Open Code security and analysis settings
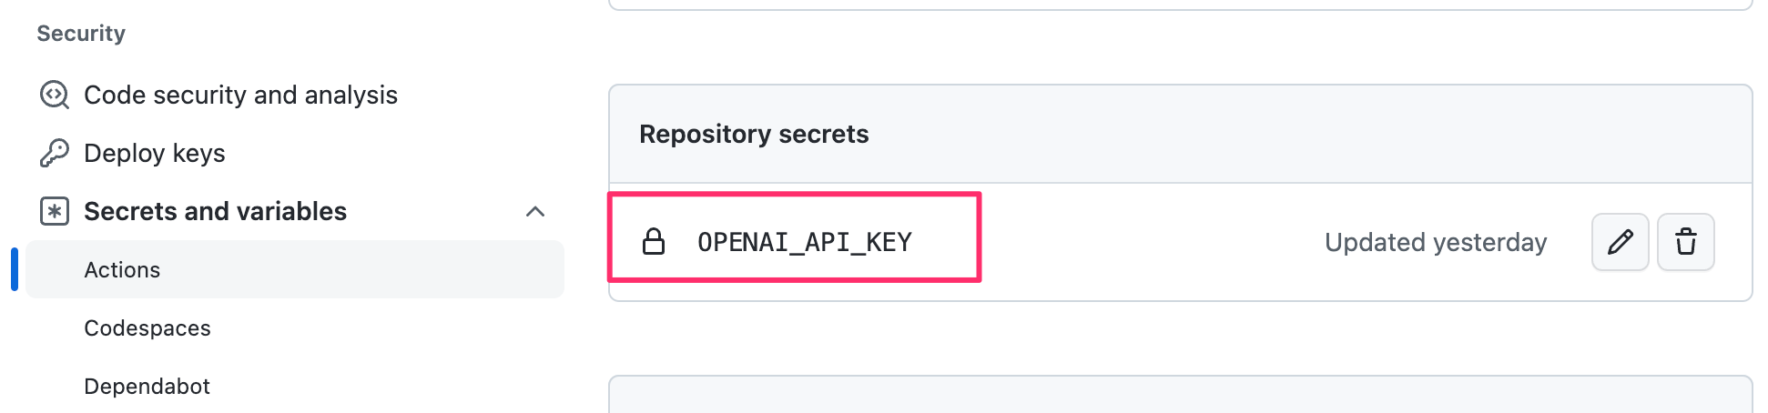The width and height of the screenshot is (1768, 413). 240,95
